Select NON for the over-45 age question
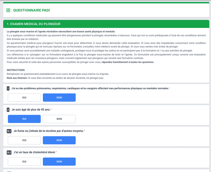 click(x=59, y=119)
